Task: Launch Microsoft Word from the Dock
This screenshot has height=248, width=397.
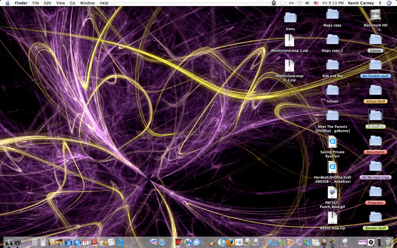Action: tap(273, 242)
